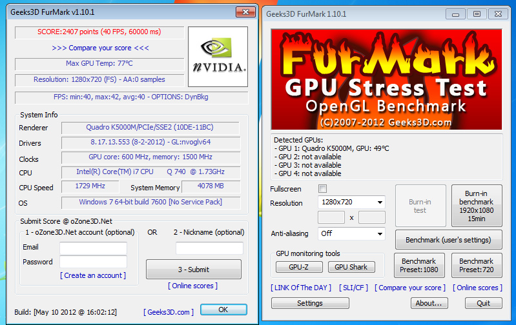Screen dimensions: 516x325
Task: Launch GPU Shark monitoring tool
Action: [x=351, y=267]
